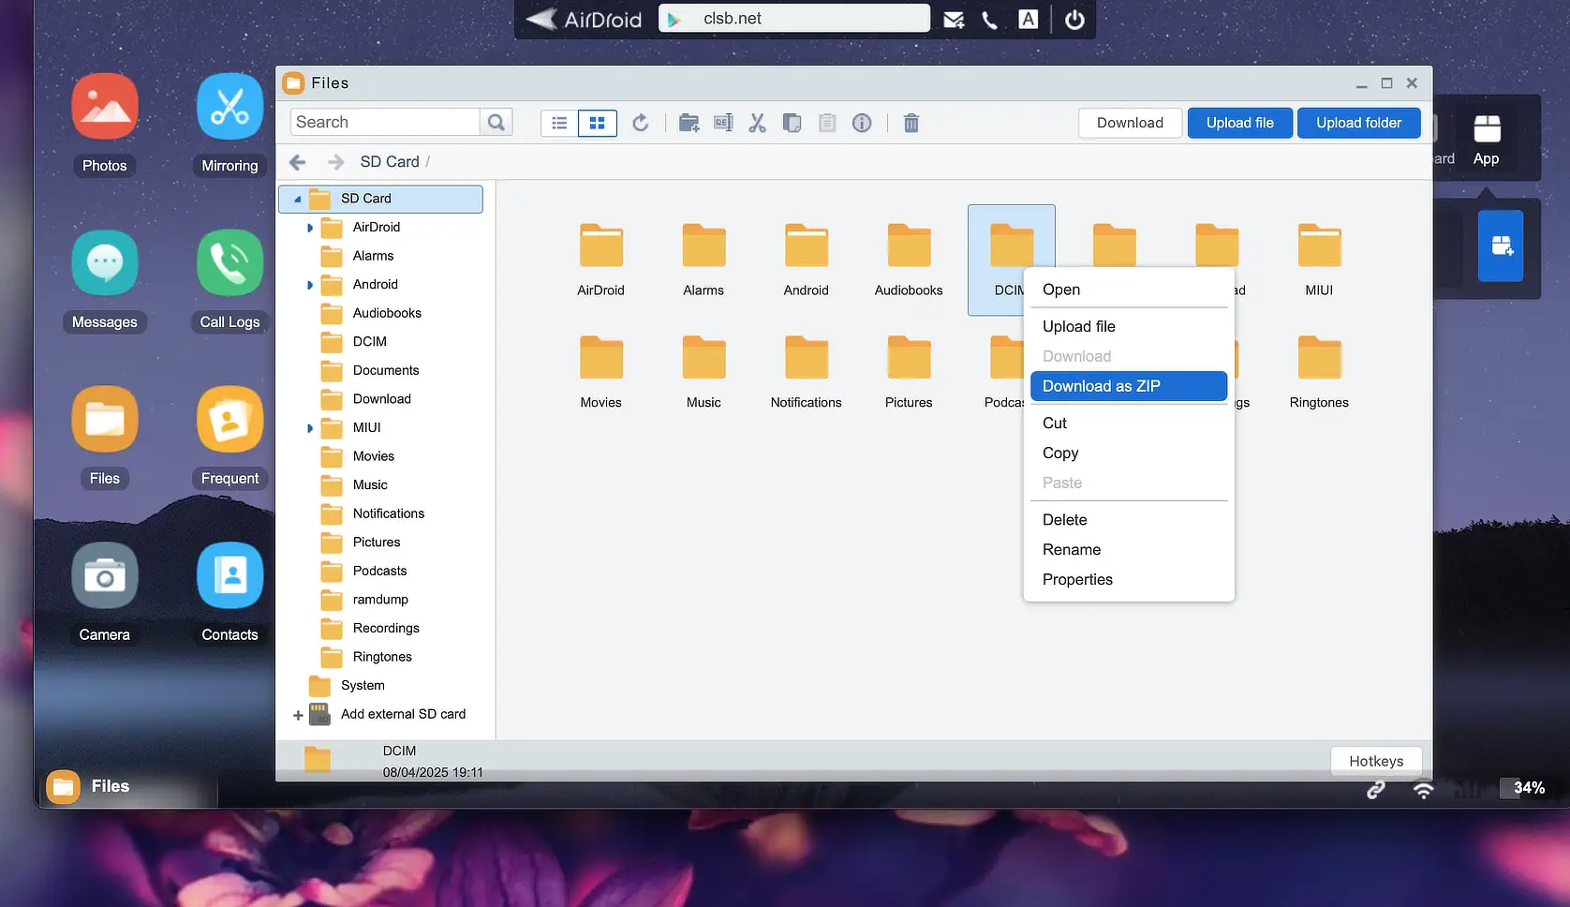
Task: Select ramdump in folder tree
Action: coord(380,600)
